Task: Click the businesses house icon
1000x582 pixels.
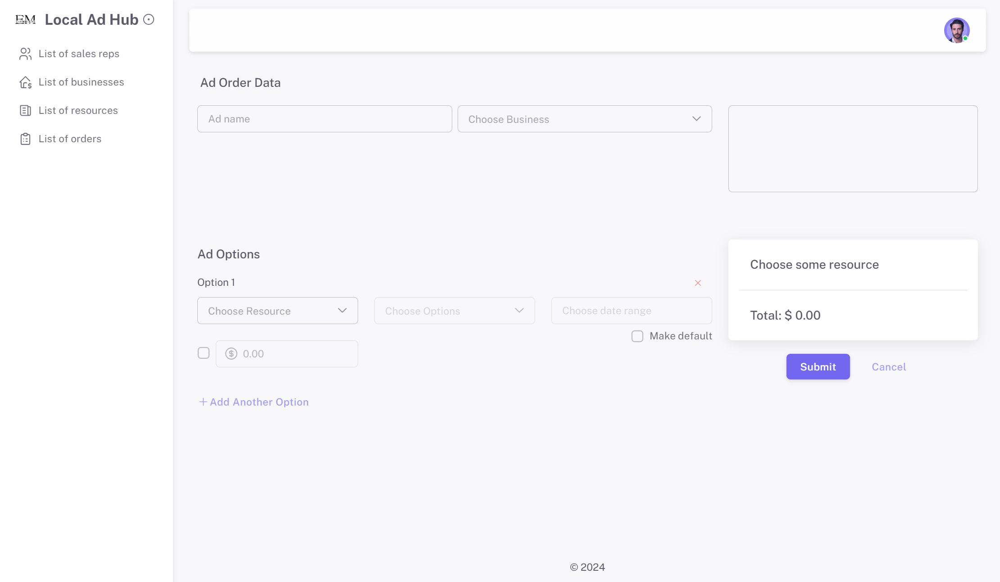Action: (x=26, y=82)
